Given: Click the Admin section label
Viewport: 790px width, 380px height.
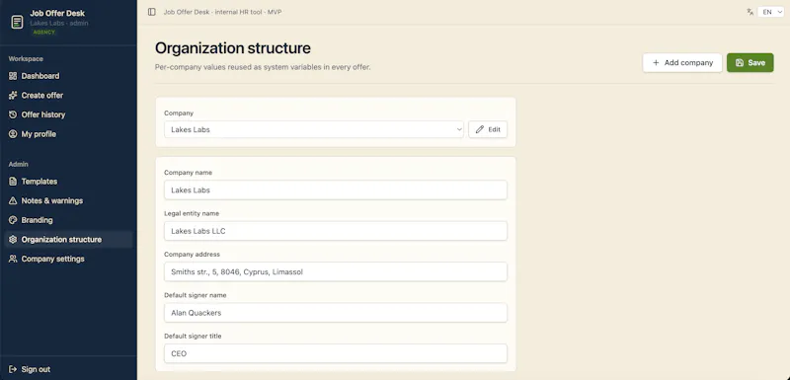Looking at the screenshot, I should (x=18, y=164).
